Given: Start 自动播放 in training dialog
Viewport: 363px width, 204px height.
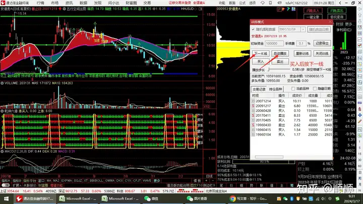Looking at the screenshot, I should point(280,54).
